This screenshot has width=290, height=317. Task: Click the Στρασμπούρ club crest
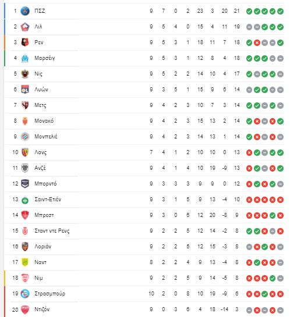coord(25,294)
